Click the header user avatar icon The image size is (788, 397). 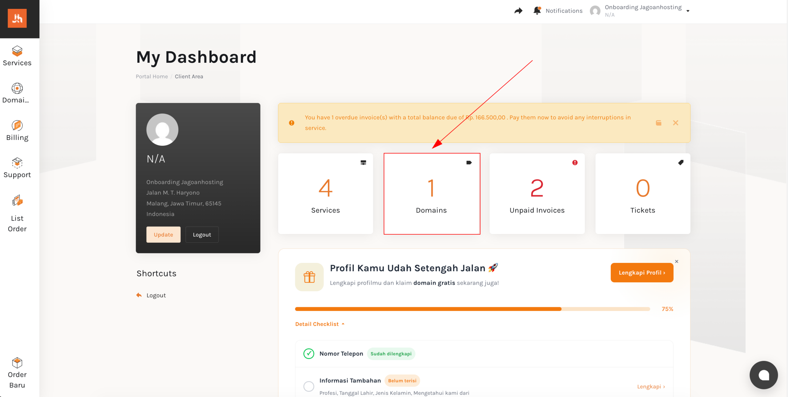595,11
